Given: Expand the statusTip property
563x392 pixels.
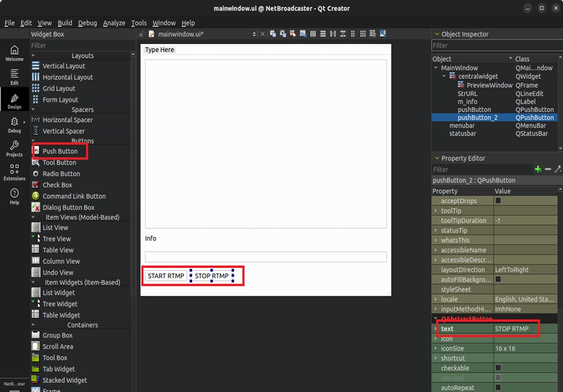Looking at the screenshot, I should pos(436,231).
